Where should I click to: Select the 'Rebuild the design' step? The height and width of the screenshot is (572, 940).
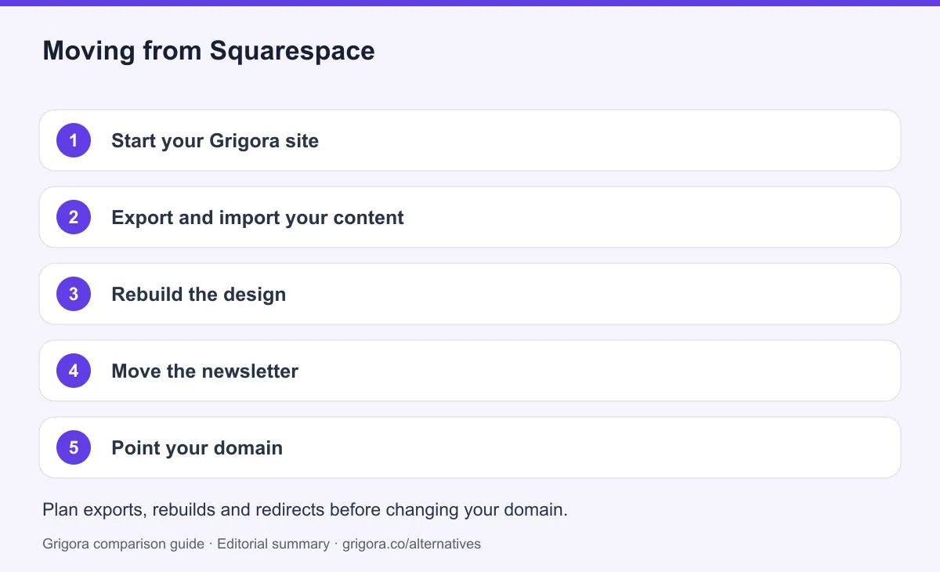click(470, 294)
